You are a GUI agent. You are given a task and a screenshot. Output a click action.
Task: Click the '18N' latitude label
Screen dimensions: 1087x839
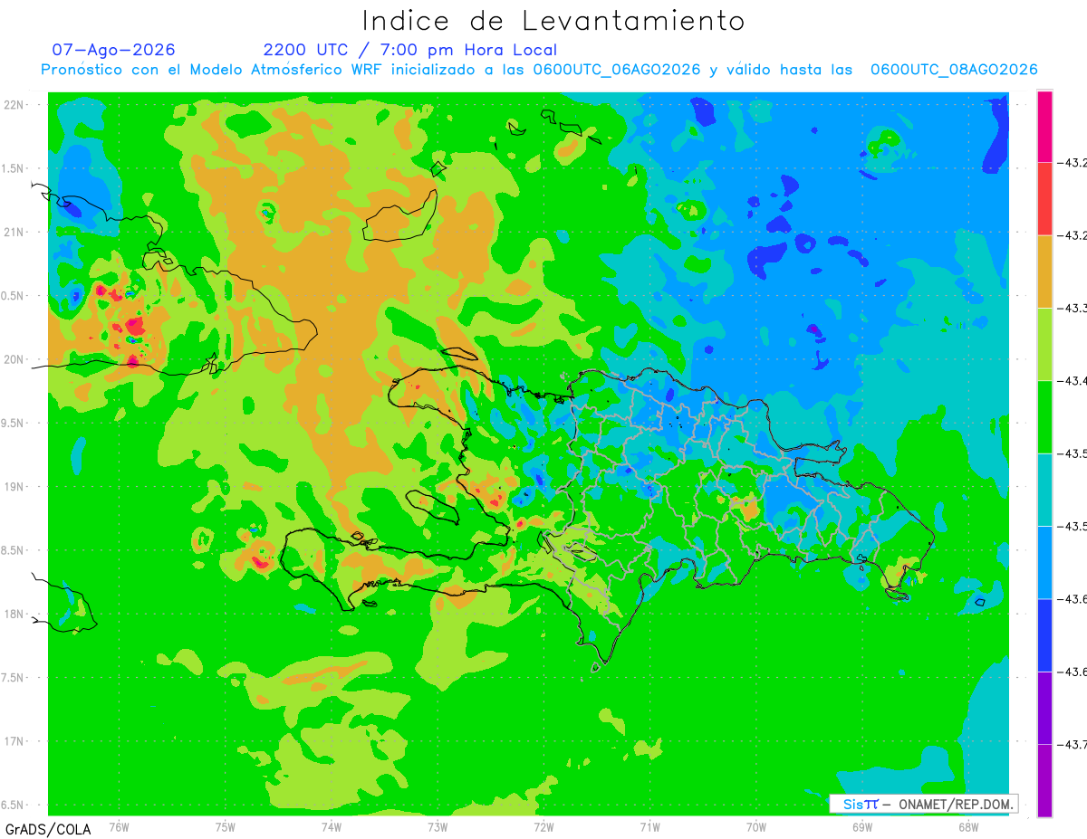(x=15, y=614)
